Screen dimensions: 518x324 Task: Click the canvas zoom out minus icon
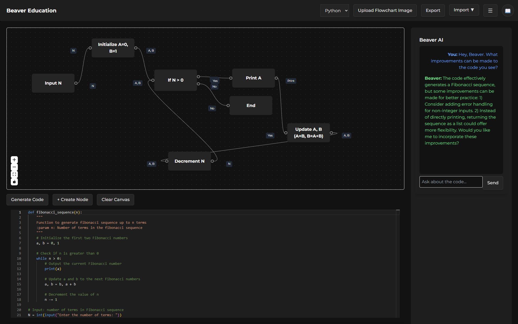[x=14, y=167]
